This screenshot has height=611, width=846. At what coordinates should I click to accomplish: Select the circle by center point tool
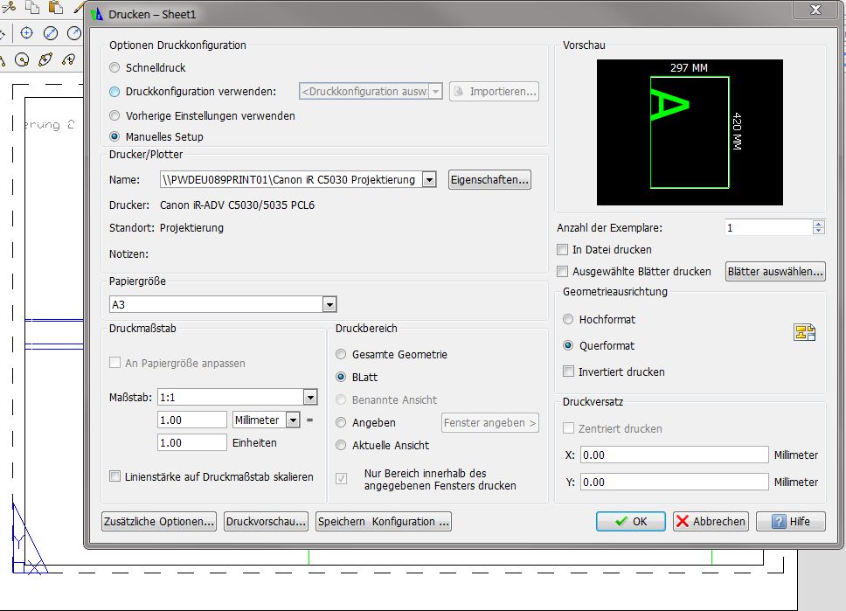[26, 33]
